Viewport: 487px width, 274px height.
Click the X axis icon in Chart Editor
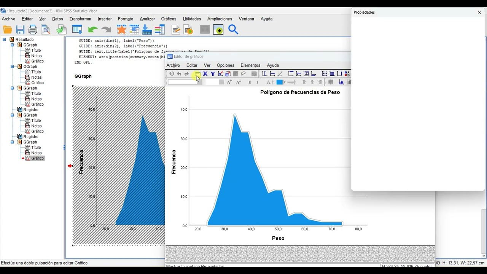tap(205, 74)
